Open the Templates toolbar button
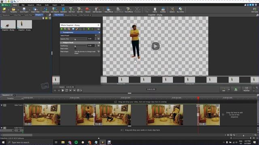Viewport: 259px width, 145px height. tap(13, 10)
